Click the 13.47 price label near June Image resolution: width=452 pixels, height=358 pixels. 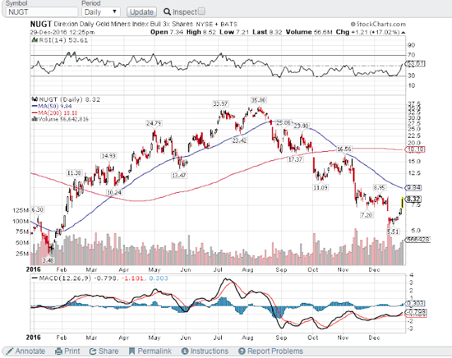tap(179, 175)
